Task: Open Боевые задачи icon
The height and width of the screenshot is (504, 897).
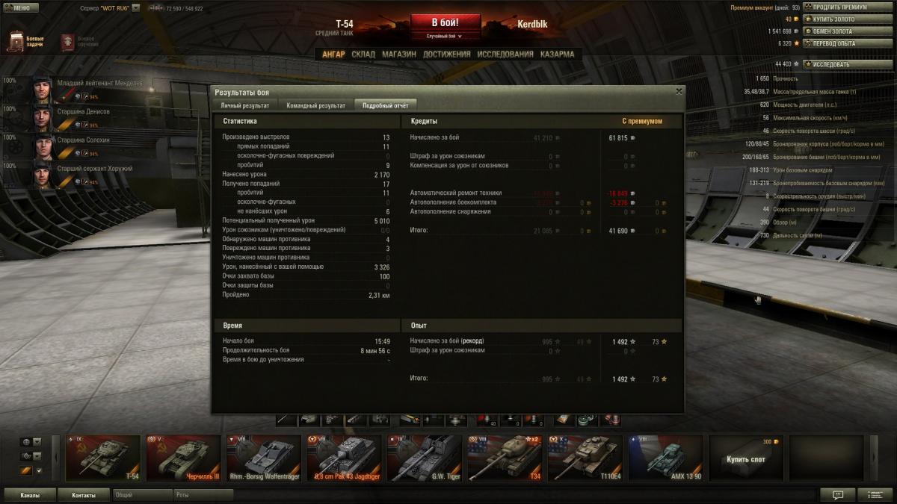Action: coord(16,40)
